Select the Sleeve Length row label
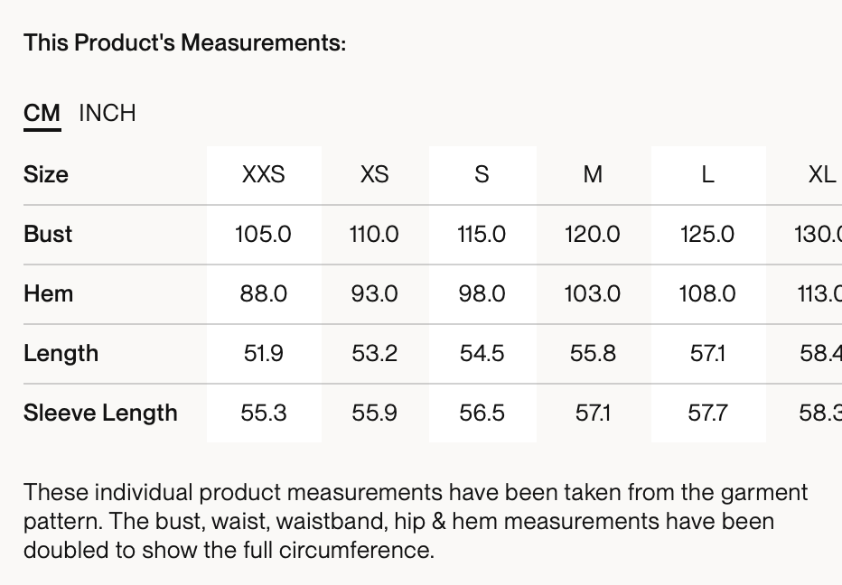 100,413
